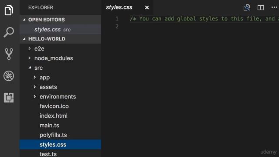
Task: Select the assets folder name
Action: (48, 87)
